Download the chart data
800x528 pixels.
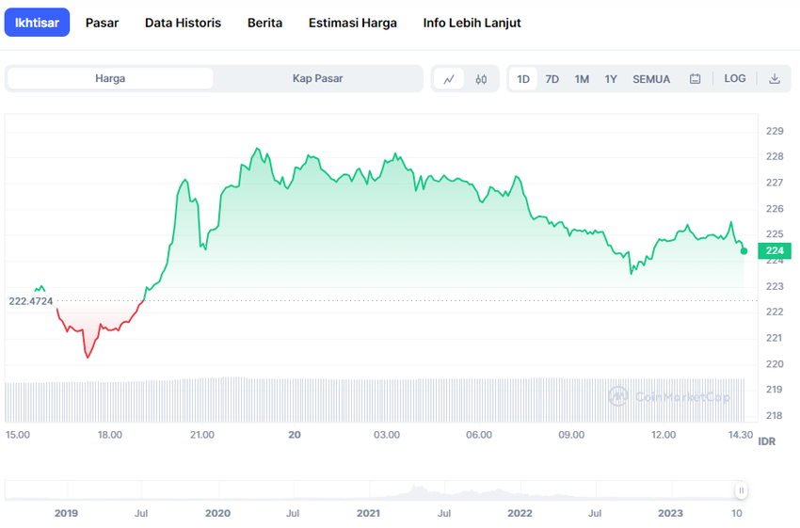pos(775,79)
